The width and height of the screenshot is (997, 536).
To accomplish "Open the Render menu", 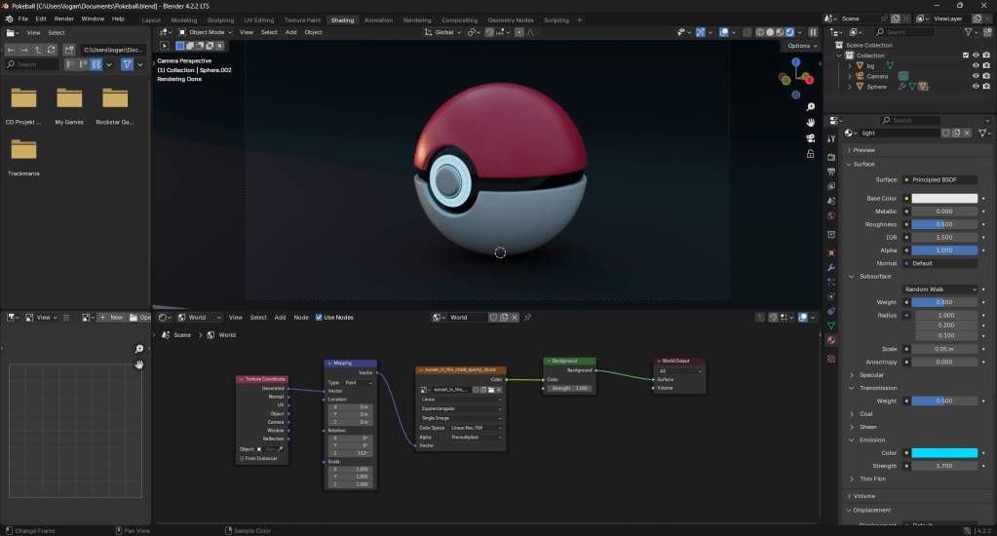I will coord(63,19).
